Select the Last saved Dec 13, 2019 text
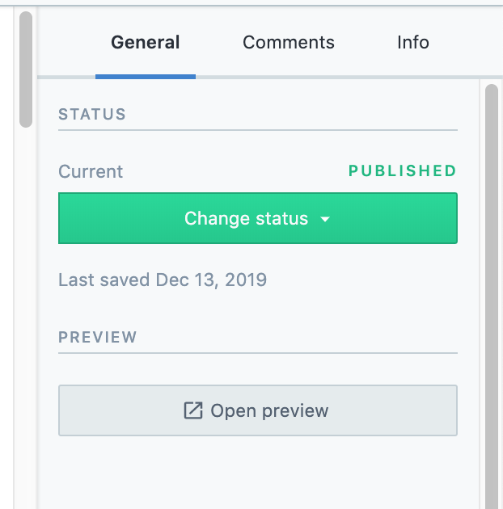503x509 pixels. [x=163, y=280]
